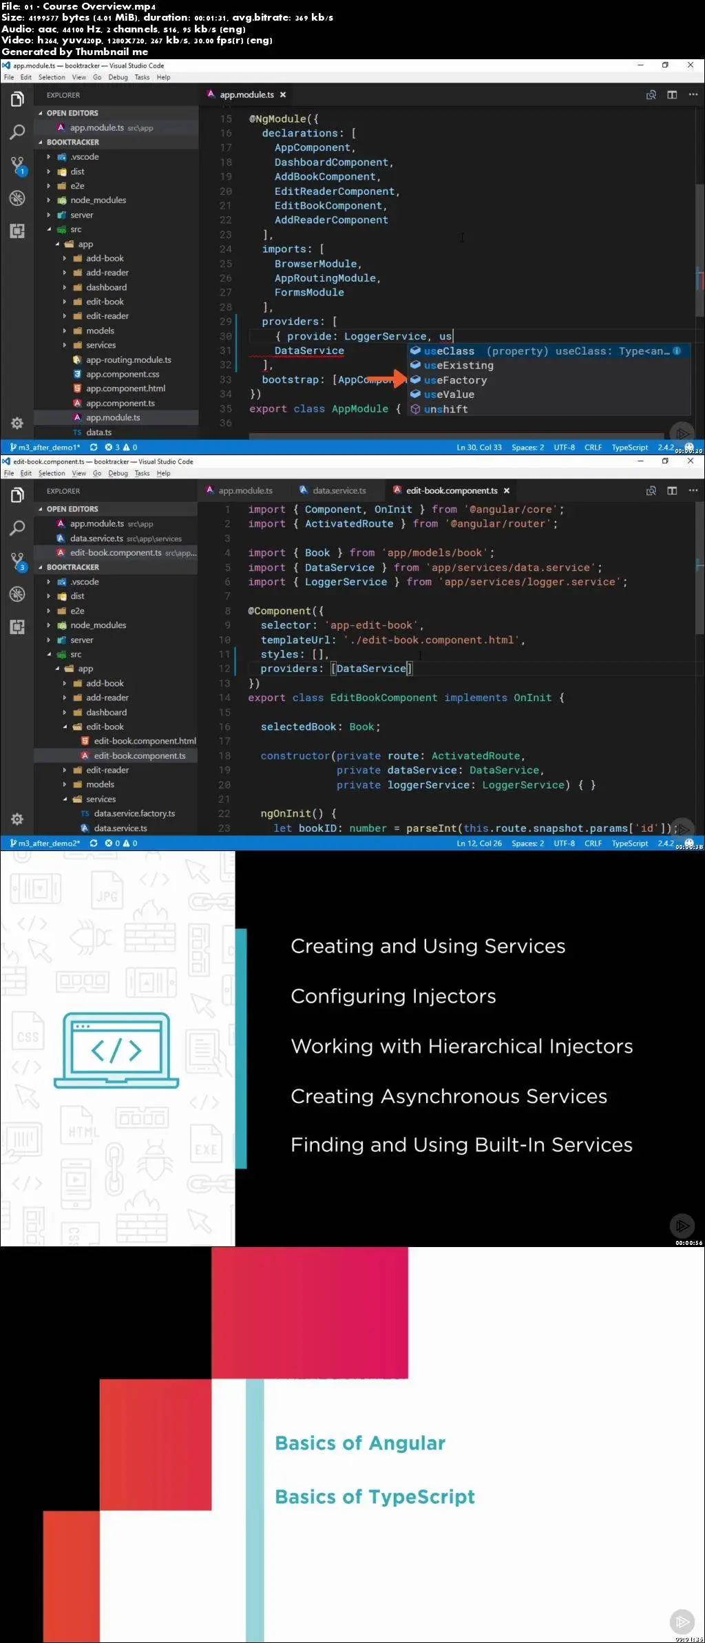Open Source Control in the app.module.ts window
This screenshot has height=1643, width=705.
pos(17,165)
